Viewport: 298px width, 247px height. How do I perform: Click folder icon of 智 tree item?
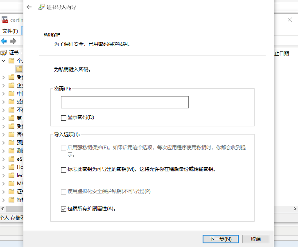[x=11, y=200]
